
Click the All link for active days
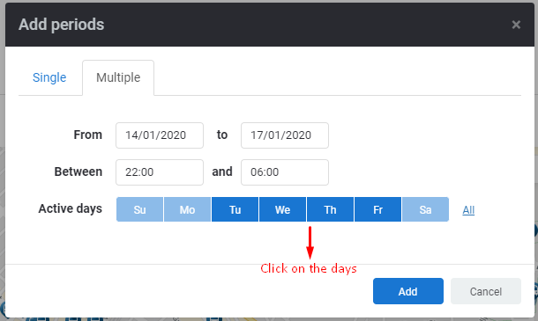click(x=468, y=210)
